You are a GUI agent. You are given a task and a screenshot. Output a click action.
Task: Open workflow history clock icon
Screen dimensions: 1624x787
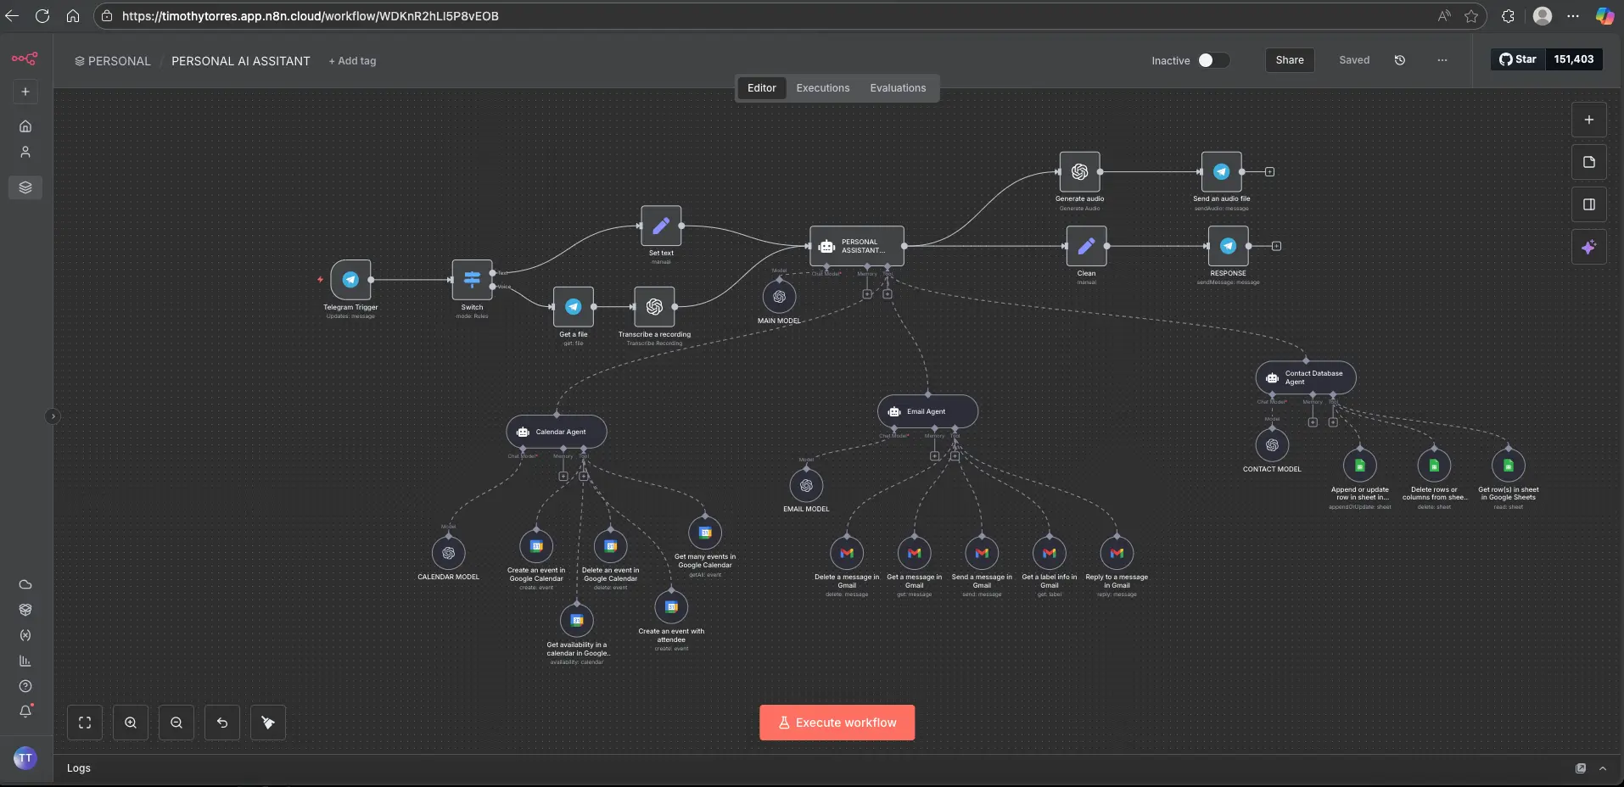click(1400, 60)
